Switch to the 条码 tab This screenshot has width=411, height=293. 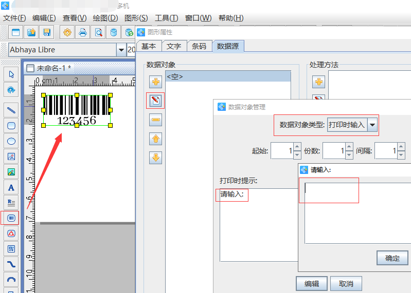tap(199, 46)
